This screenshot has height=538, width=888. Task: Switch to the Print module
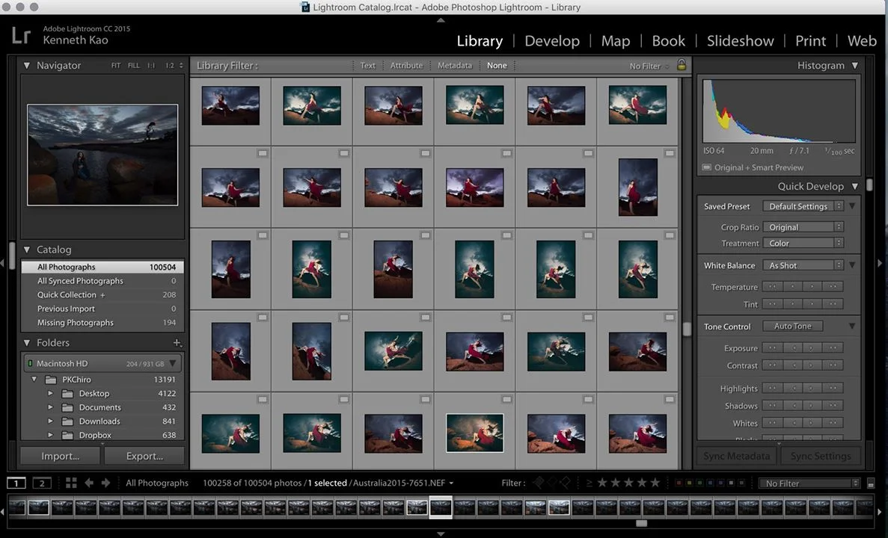tap(810, 41)
